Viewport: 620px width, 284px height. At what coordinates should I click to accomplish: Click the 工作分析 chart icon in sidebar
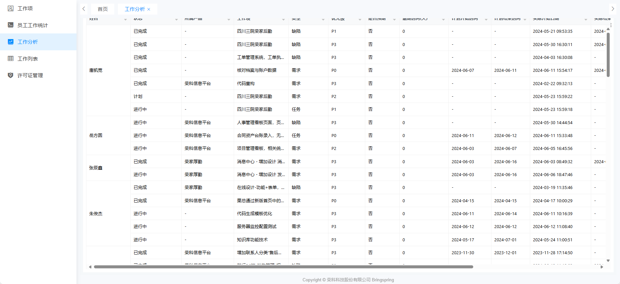11,42
